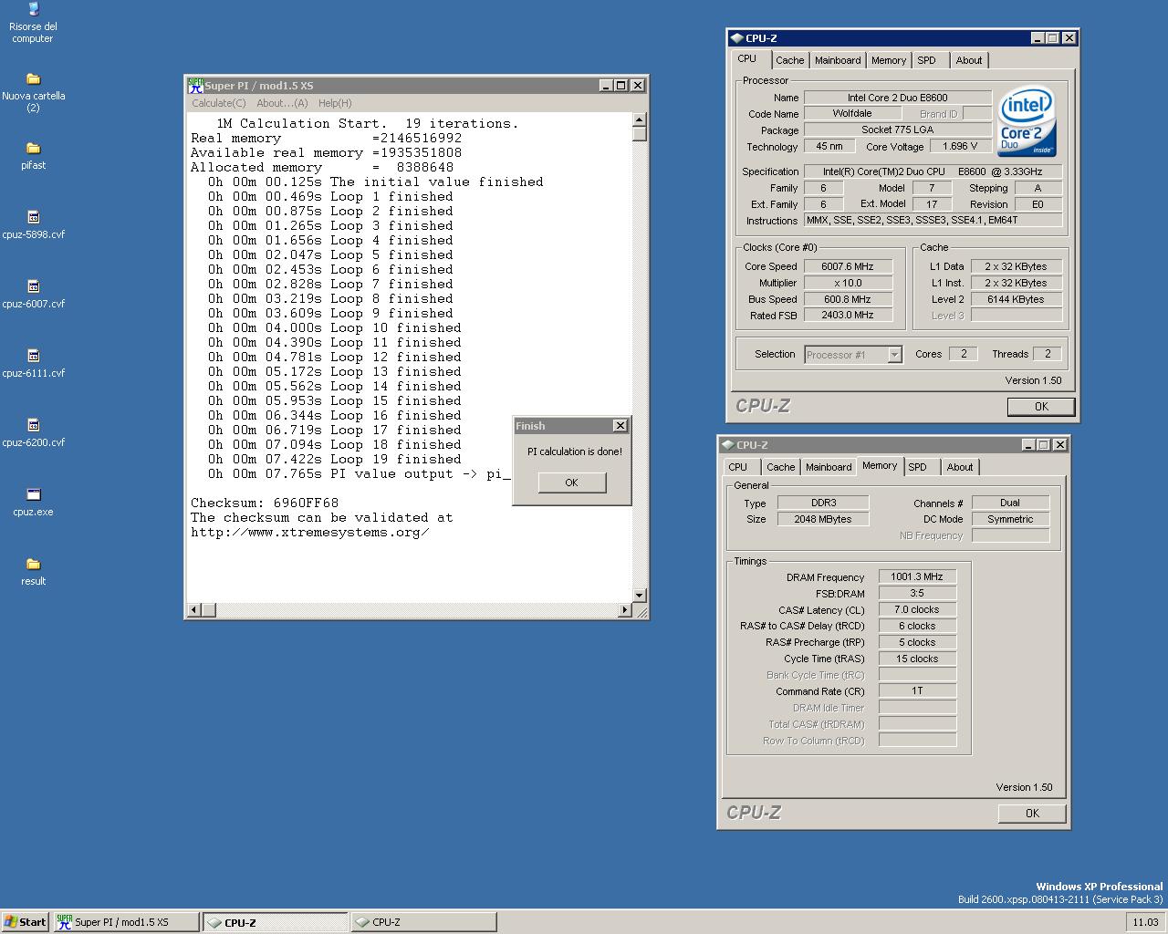Click DRAM Frequency value 1001.3 MHz

point(917,576)
